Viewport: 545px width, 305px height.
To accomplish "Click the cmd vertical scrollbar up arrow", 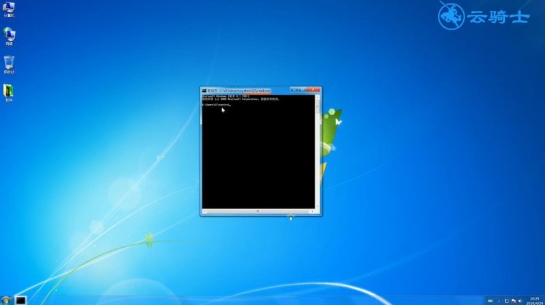I will coord(317,97).
